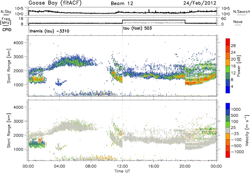Click the date '24/Feb/2012'
The width and height of the screenshot is (250, 173).
[x=200, y=3]
